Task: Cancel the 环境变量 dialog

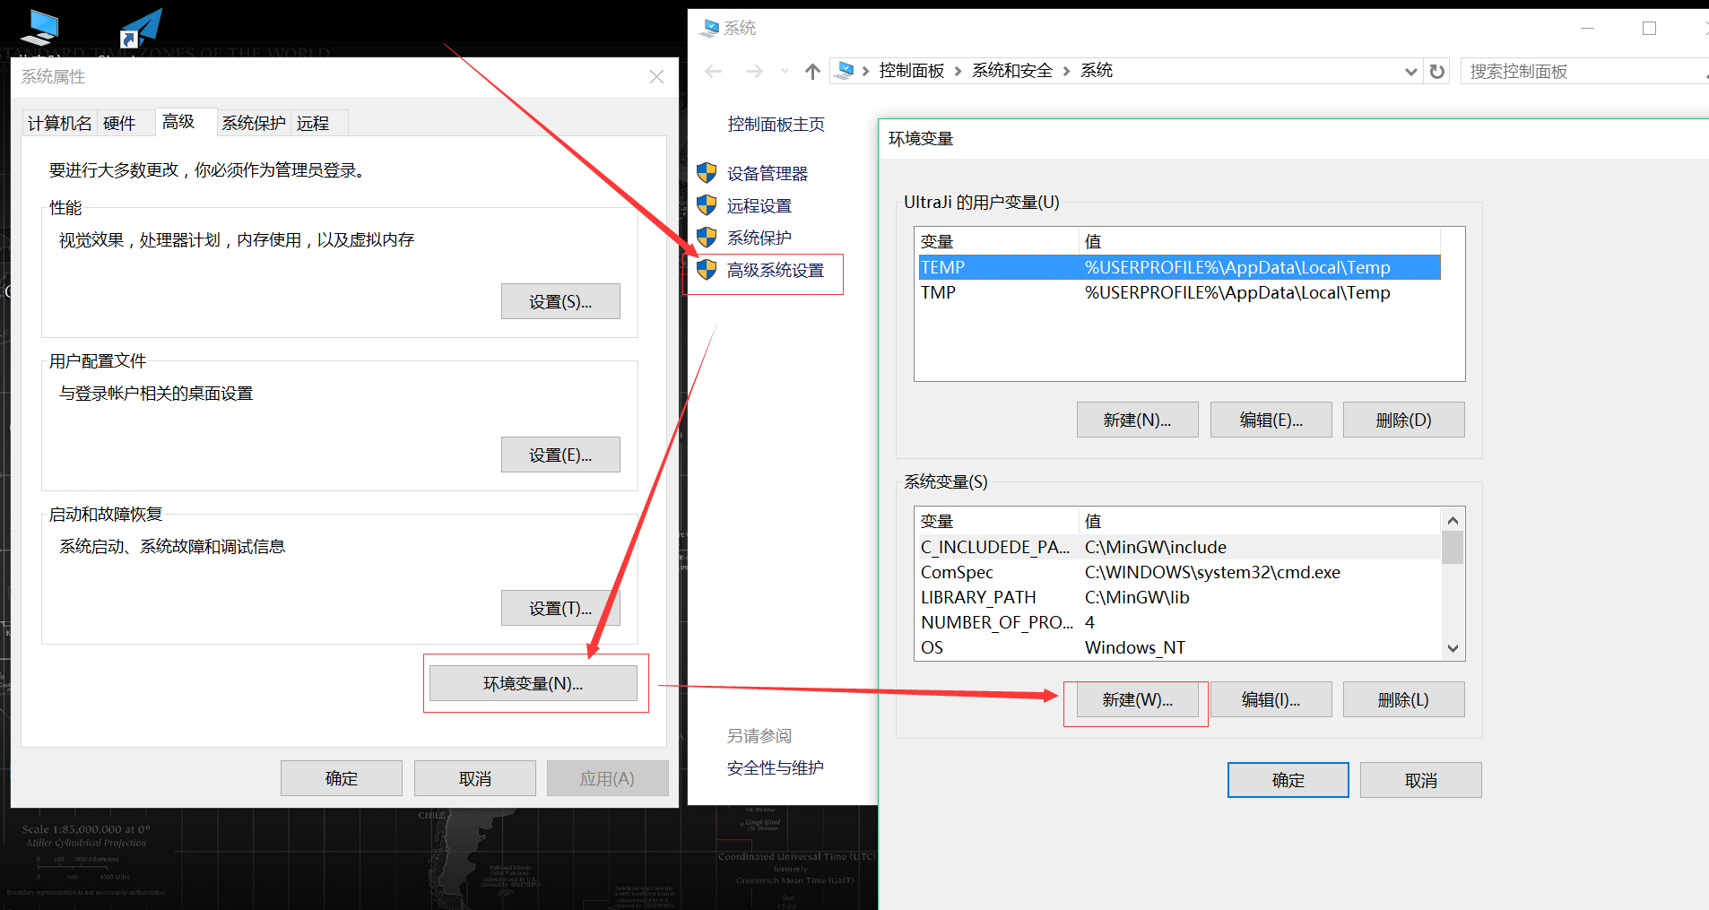Action: tap(1421, 780)
